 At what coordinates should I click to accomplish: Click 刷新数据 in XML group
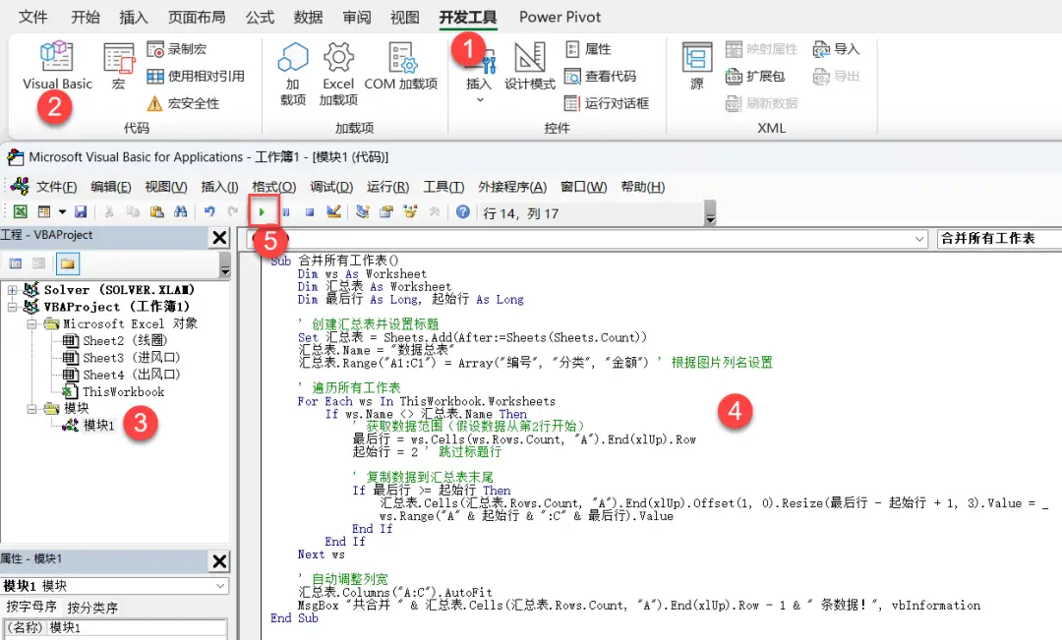pos(761,103)
